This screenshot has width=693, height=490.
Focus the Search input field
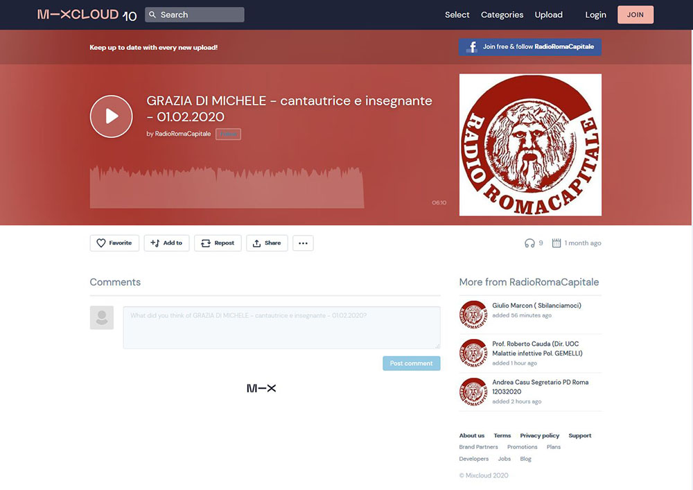coord(195,15)
